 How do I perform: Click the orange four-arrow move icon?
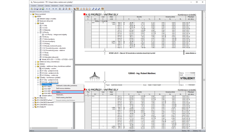pyautogui.click(x=69, y=9)
